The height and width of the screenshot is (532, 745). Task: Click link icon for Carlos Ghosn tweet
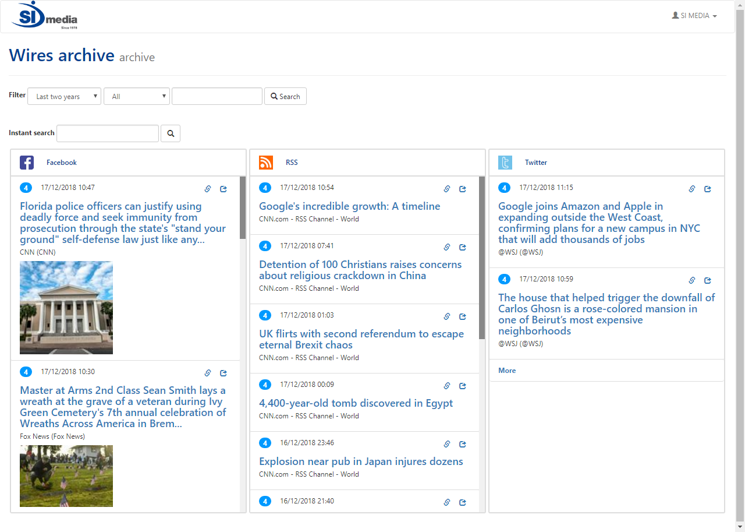tap(692, 280)
